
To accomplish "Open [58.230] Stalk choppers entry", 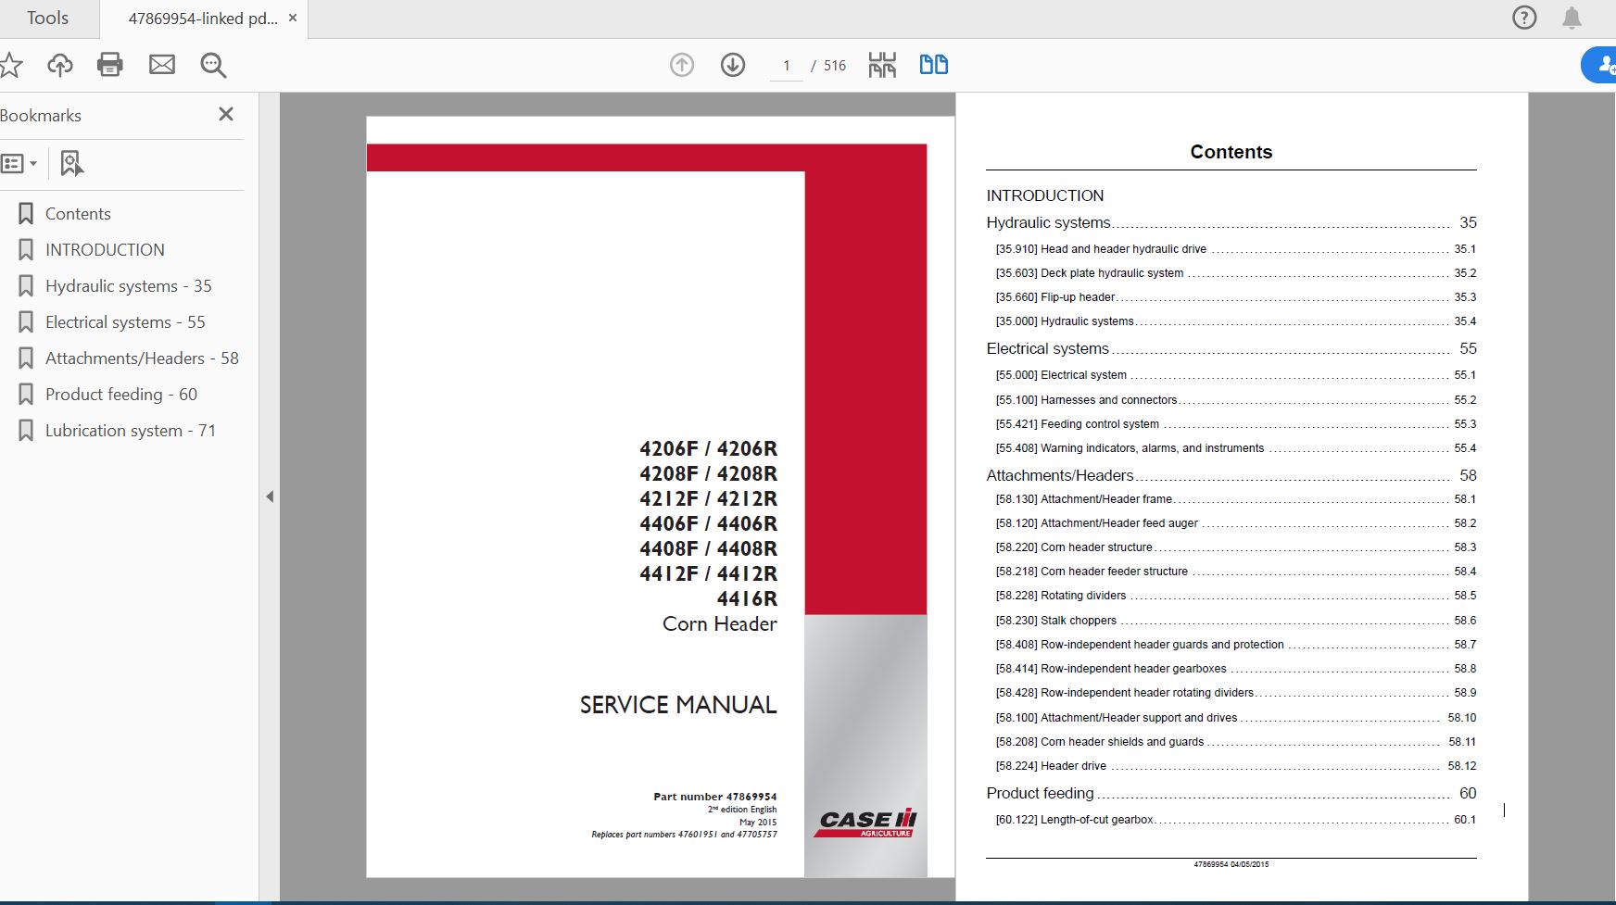I will click(x=1236, y=621).
